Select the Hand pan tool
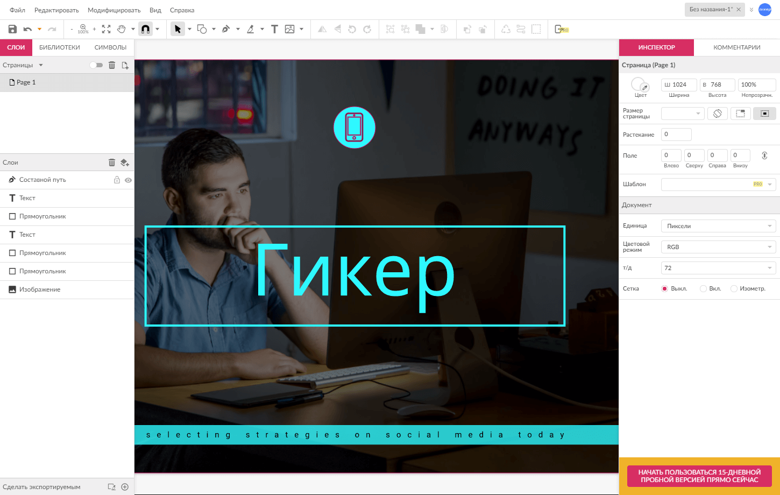780x495 pixels. (122, 29)
